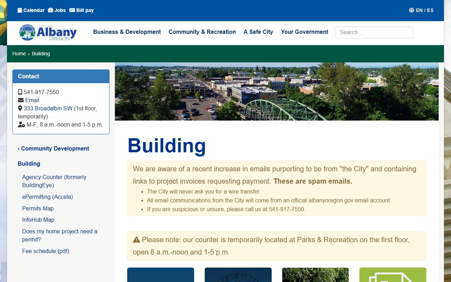Open the Permits Map link
Screen dimensions: 451x282
[x=38, y=208]
